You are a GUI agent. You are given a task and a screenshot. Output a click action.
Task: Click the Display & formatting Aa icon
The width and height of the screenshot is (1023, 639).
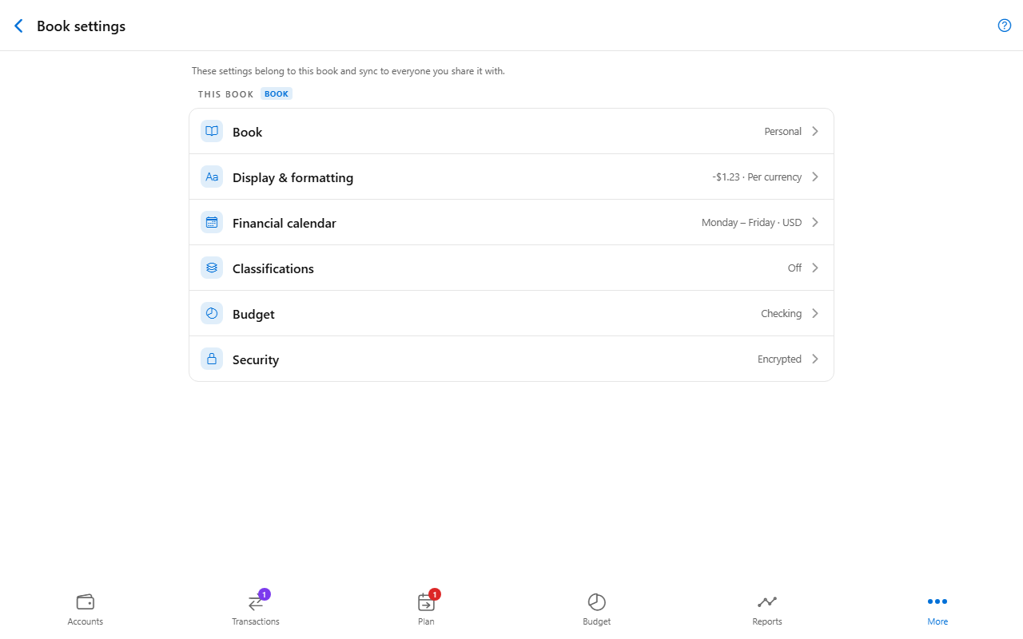point(212,177)
